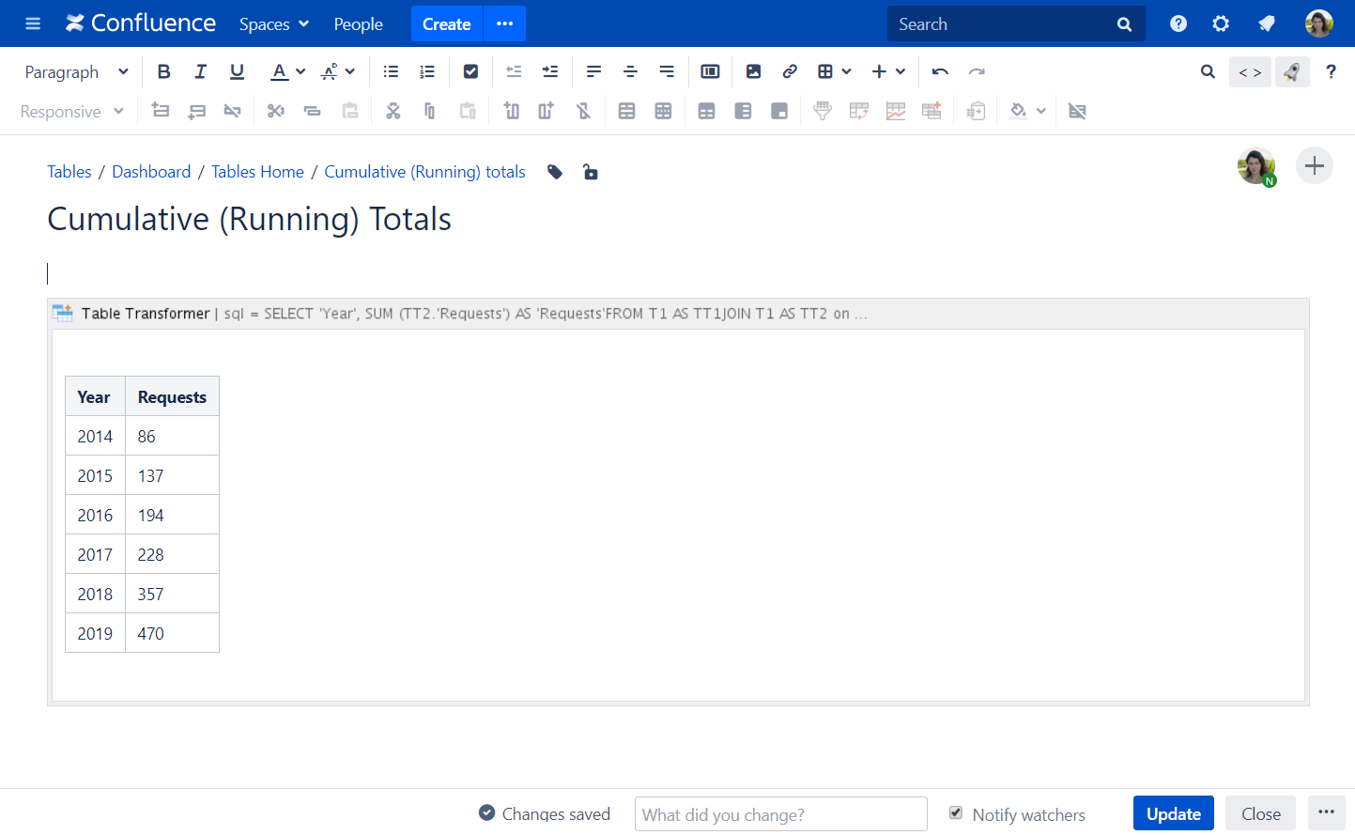Navigate to Tables Home breadcrumb link

coord(257,172)
